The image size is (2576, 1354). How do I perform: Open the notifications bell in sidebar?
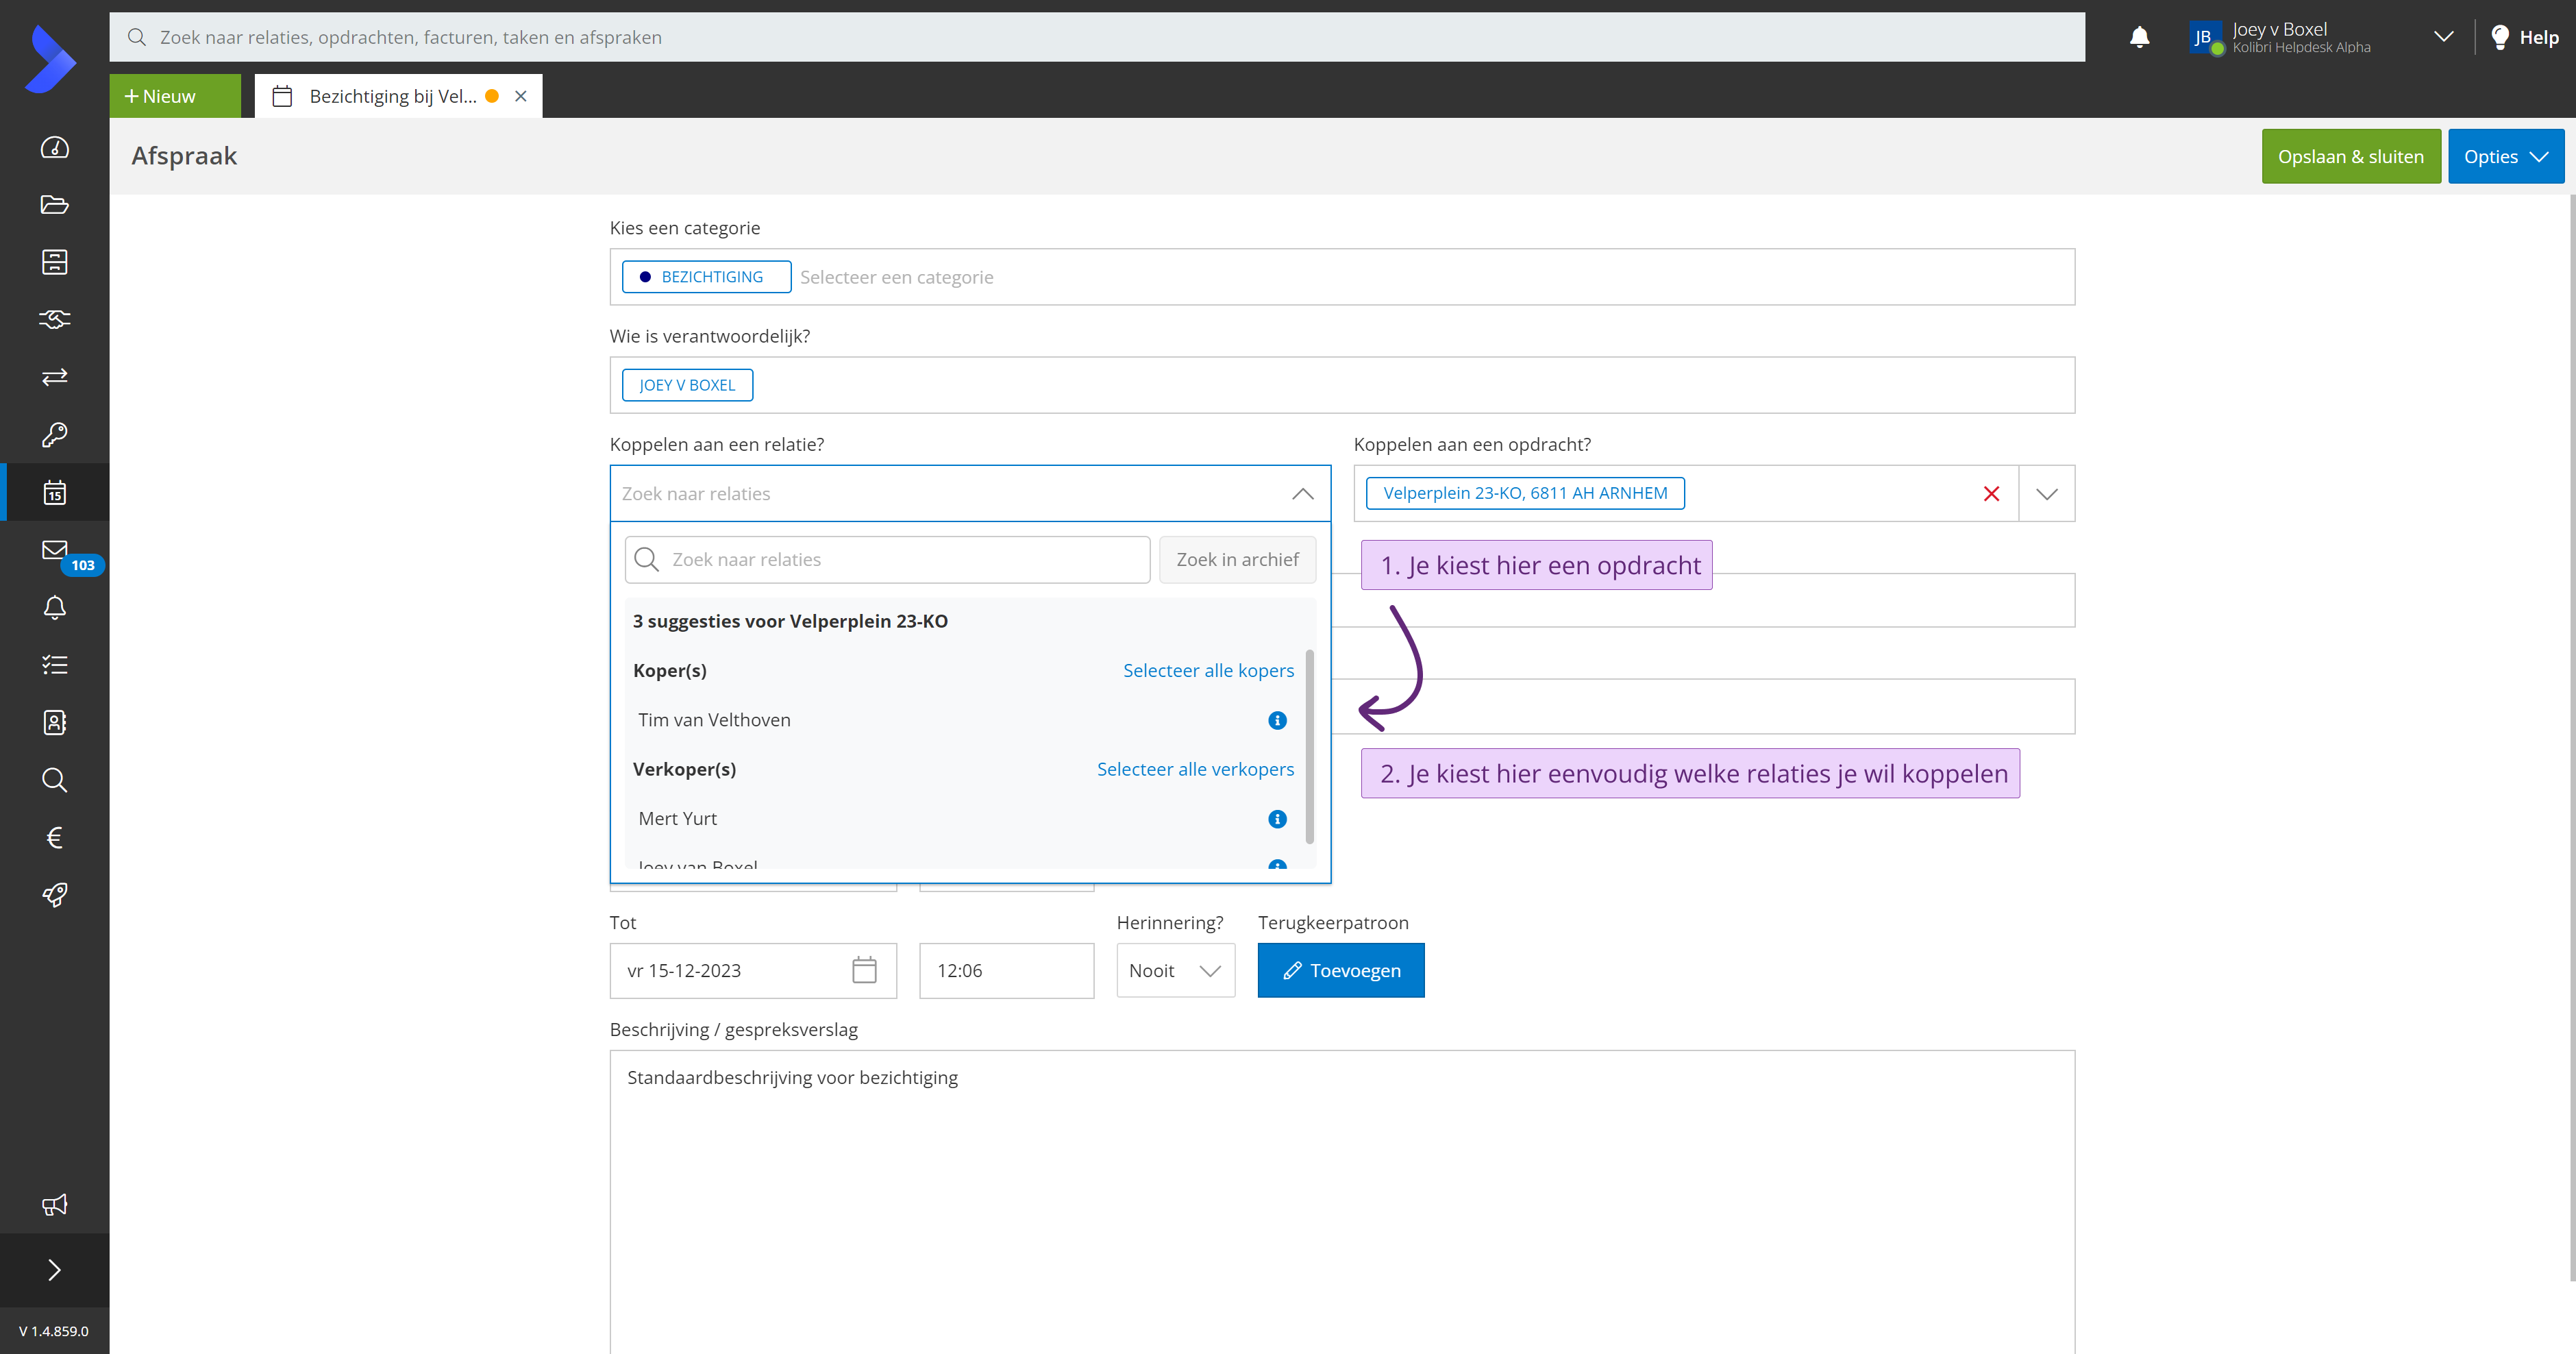click(x=54, y=607)
